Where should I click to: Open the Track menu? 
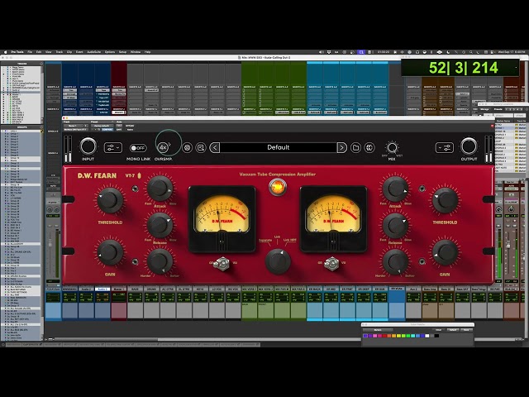tap(60, 52)
